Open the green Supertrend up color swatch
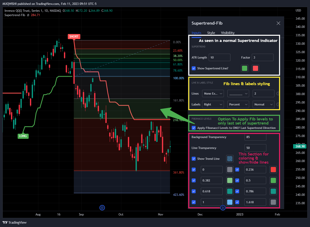Viewport: 310px width, 227px height. (245, 68)
